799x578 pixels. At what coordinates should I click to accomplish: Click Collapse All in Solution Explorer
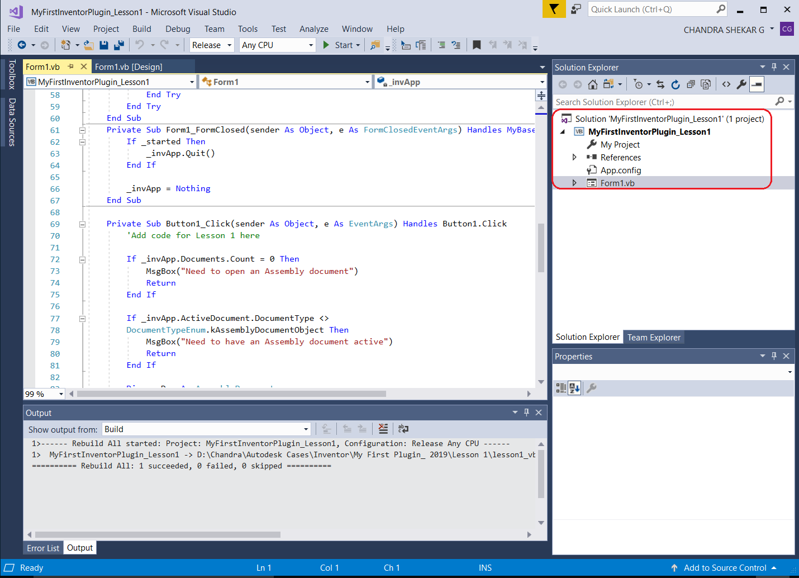691,84
